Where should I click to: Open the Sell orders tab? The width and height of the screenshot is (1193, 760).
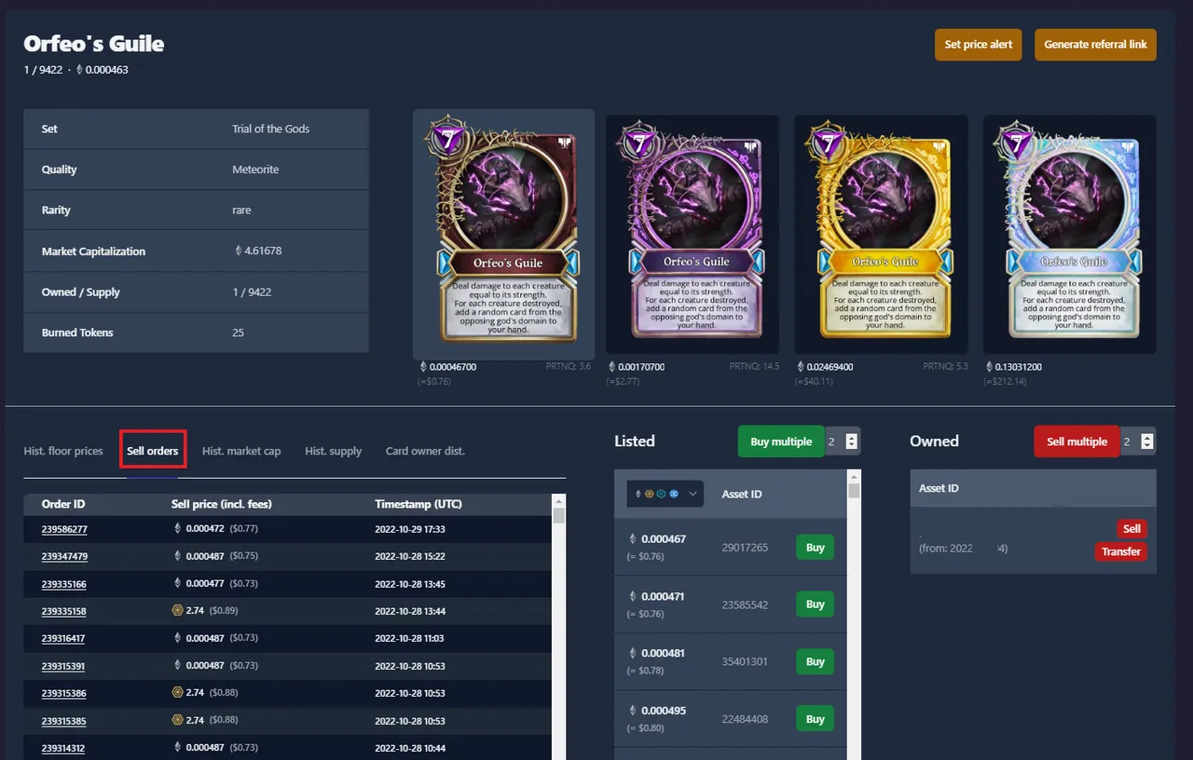click(x=153, y=451)
